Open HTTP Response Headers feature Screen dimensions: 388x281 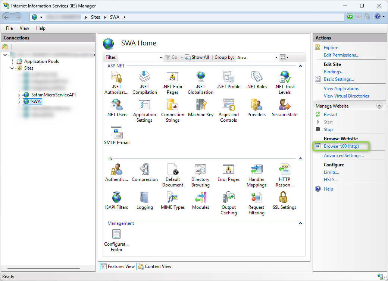coord(285,175)
